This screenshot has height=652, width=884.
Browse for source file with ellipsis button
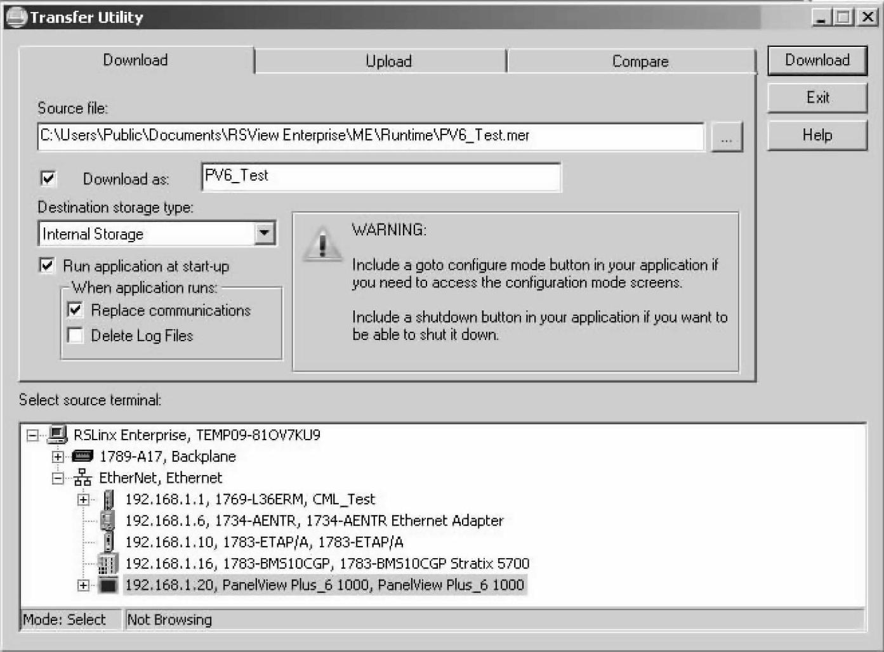727,137
